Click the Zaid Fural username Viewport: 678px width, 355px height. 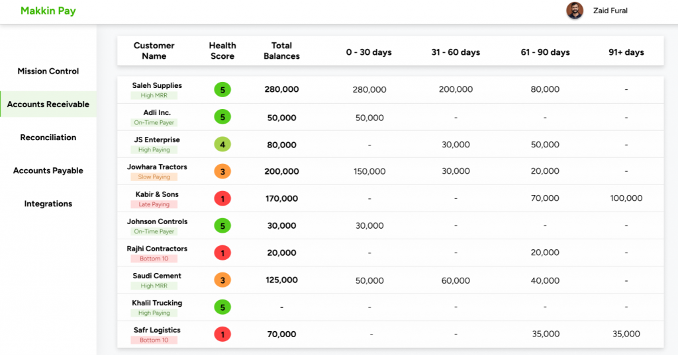coord(611,11)
